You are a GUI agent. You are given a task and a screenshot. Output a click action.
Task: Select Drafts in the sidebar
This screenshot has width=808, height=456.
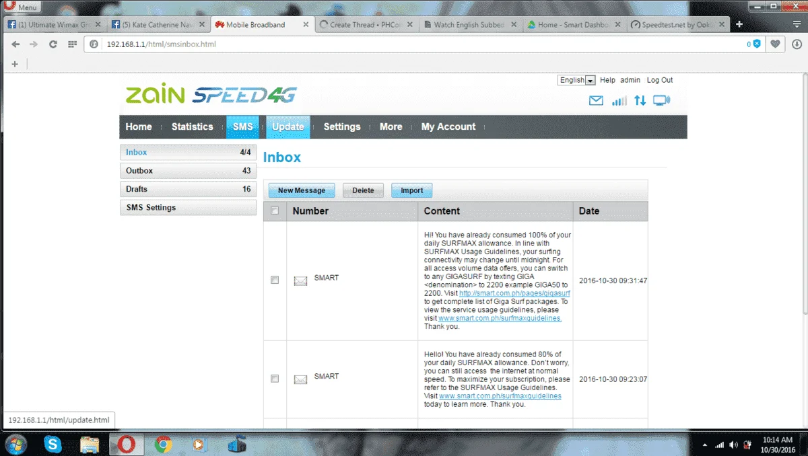coord(188,189)
